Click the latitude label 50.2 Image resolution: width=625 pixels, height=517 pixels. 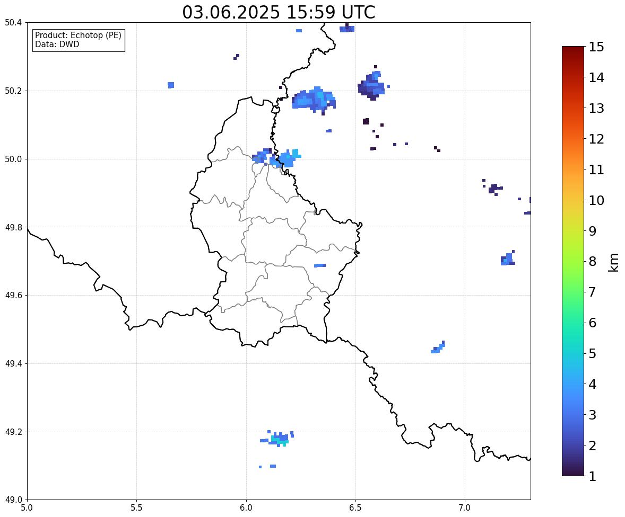13,91
